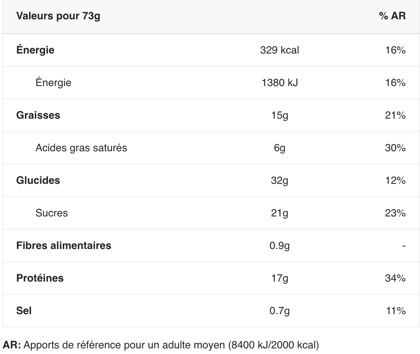The image size is (420, 354).
Task: Select the Sucres row label
Action: click(51, 213)
